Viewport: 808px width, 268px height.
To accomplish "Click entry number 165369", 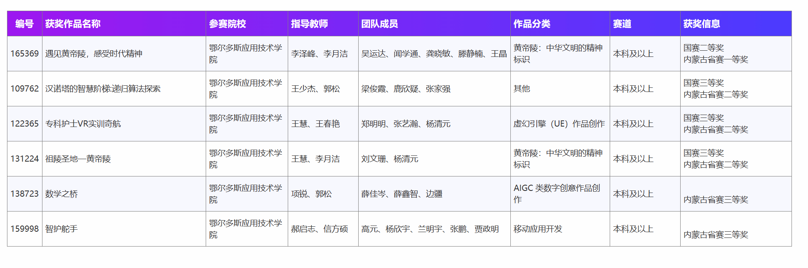I will pos(25,54).
